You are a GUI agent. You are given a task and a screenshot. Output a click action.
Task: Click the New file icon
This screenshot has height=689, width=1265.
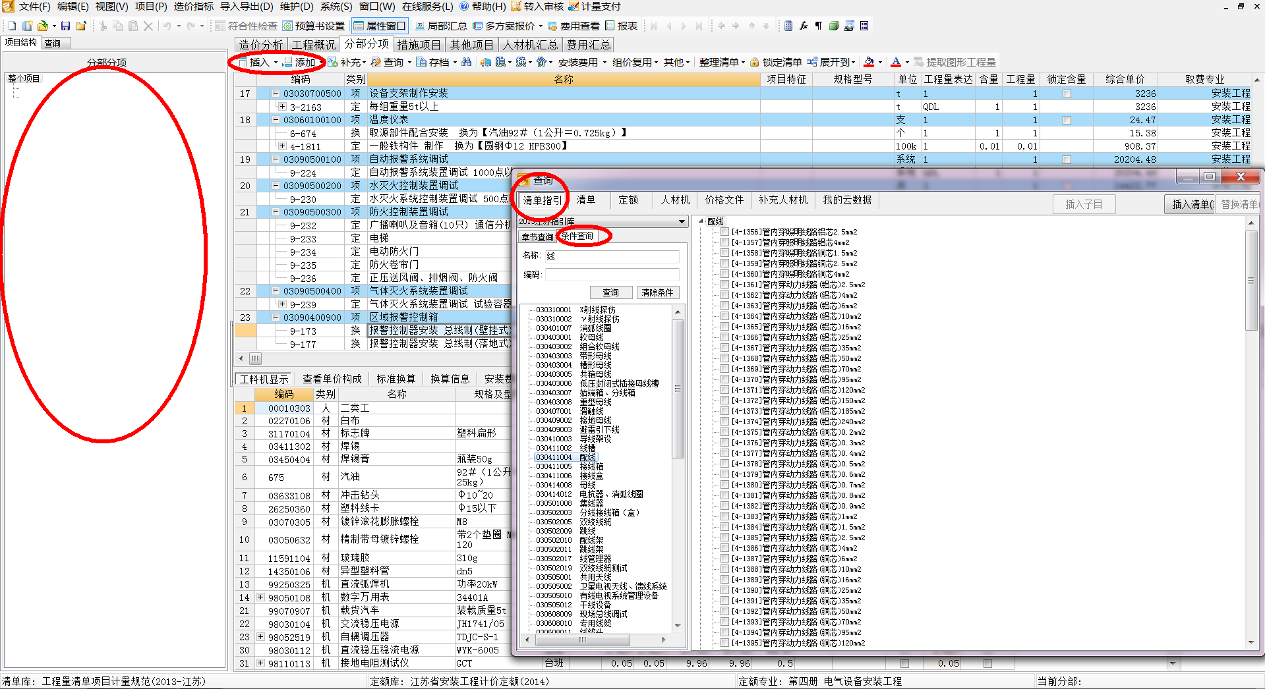[x=12, y=26]
